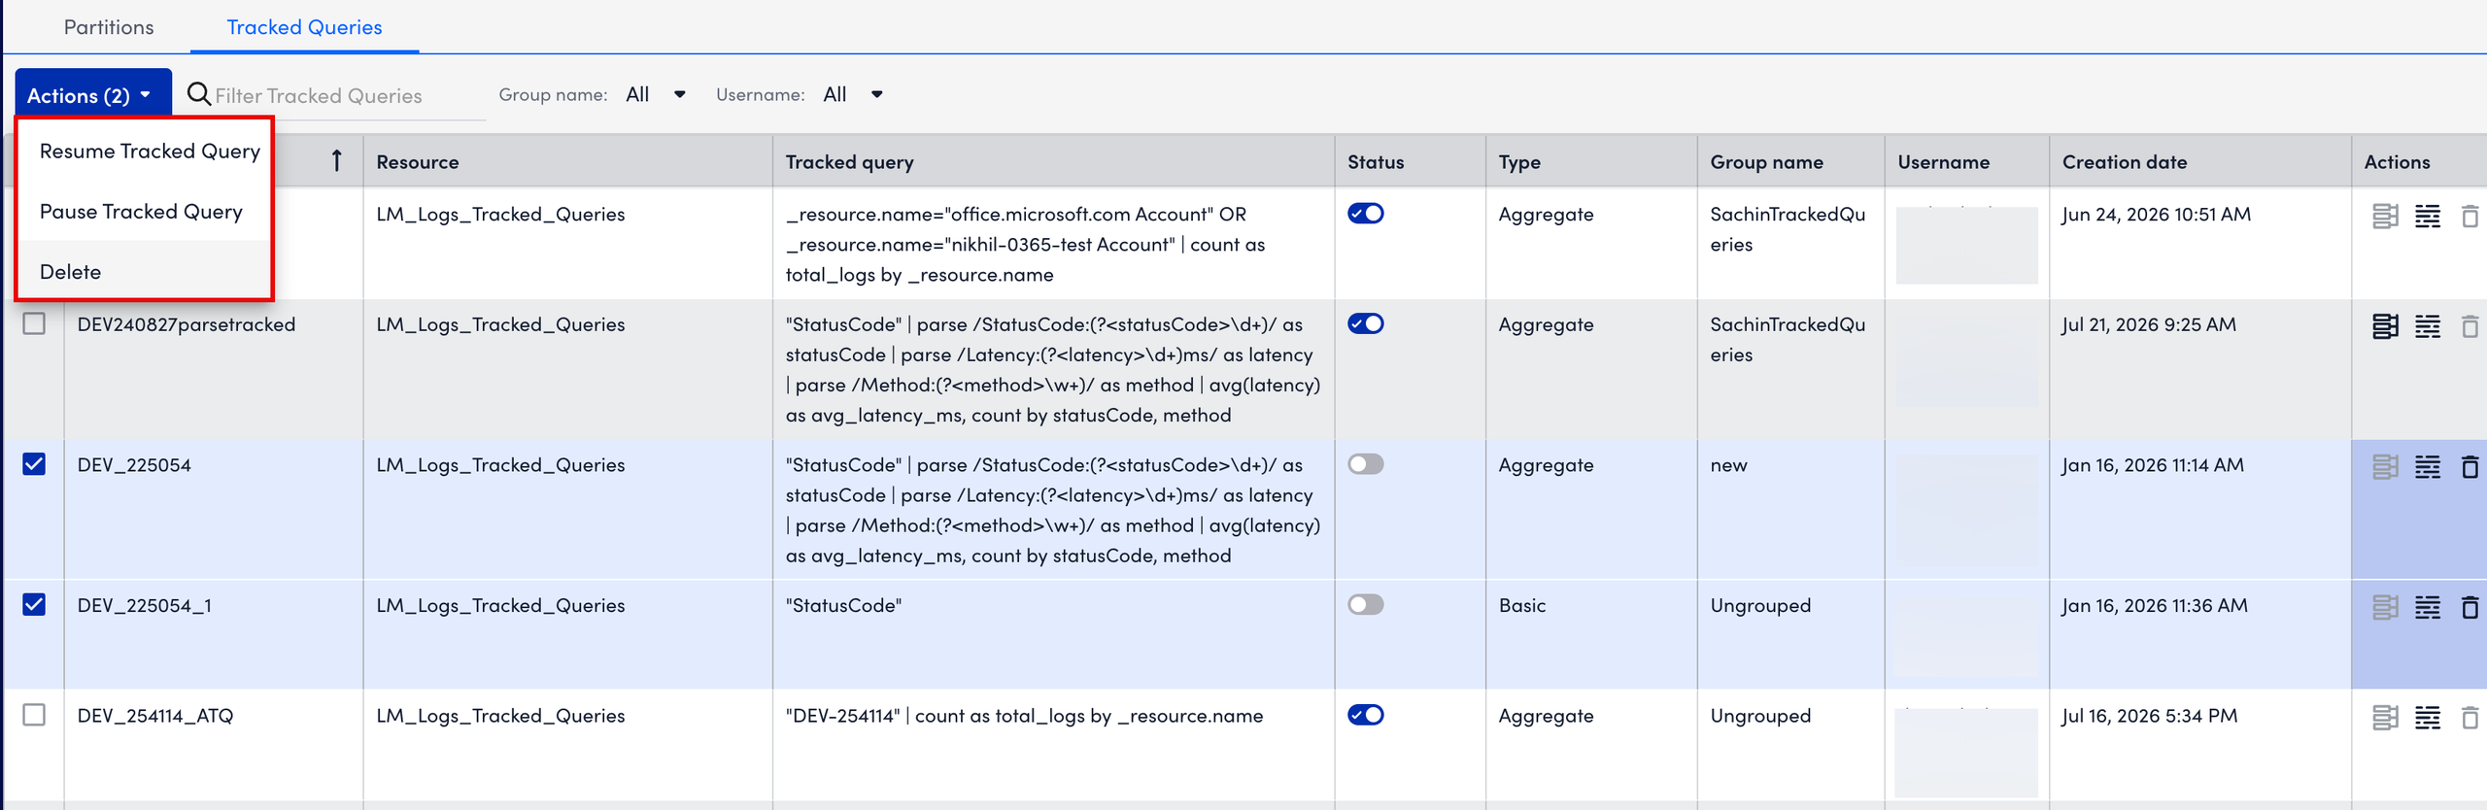Disable the DEV240827parsetracked status toggle
Screen dimensions: 2487x810
coord(1366,323)
